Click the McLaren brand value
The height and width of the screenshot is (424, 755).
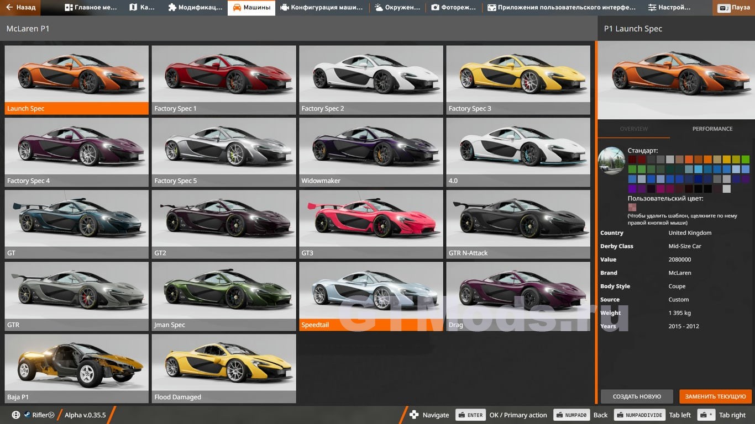680,273
